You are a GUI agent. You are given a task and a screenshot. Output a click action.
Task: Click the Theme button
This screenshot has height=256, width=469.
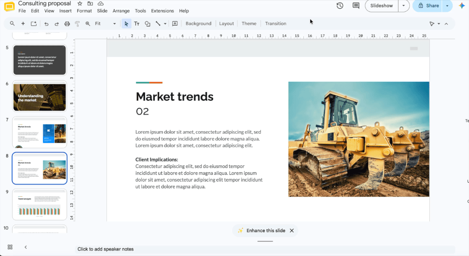[249, 23]
